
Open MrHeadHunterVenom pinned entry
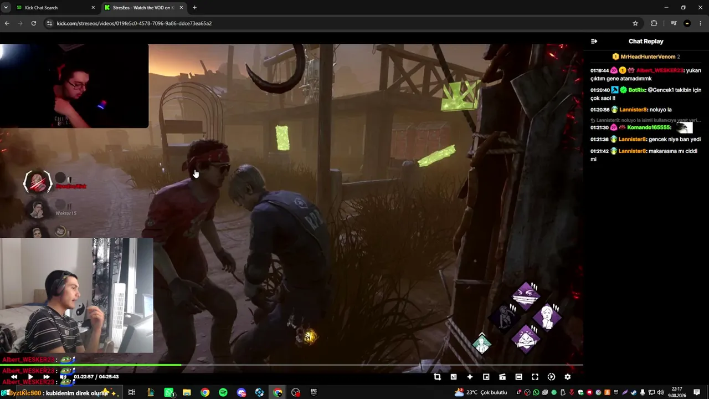pos(646,57)
